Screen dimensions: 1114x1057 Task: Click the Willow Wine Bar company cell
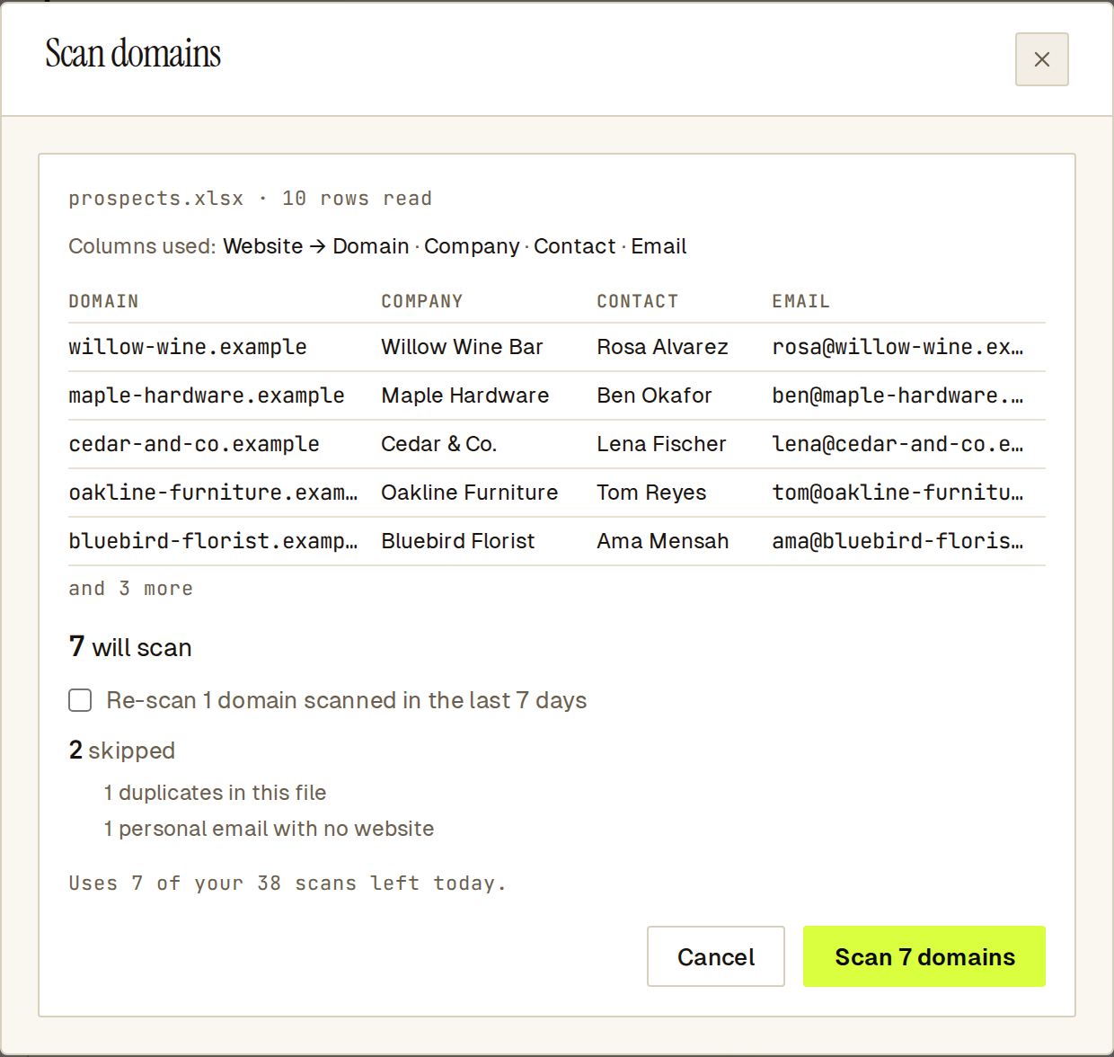coord(462,347)
